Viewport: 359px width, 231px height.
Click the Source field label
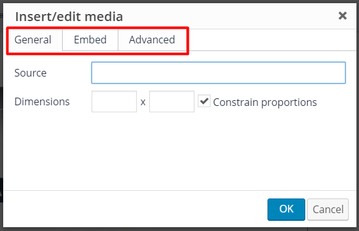pyautogui.click(x=31, y=73)
